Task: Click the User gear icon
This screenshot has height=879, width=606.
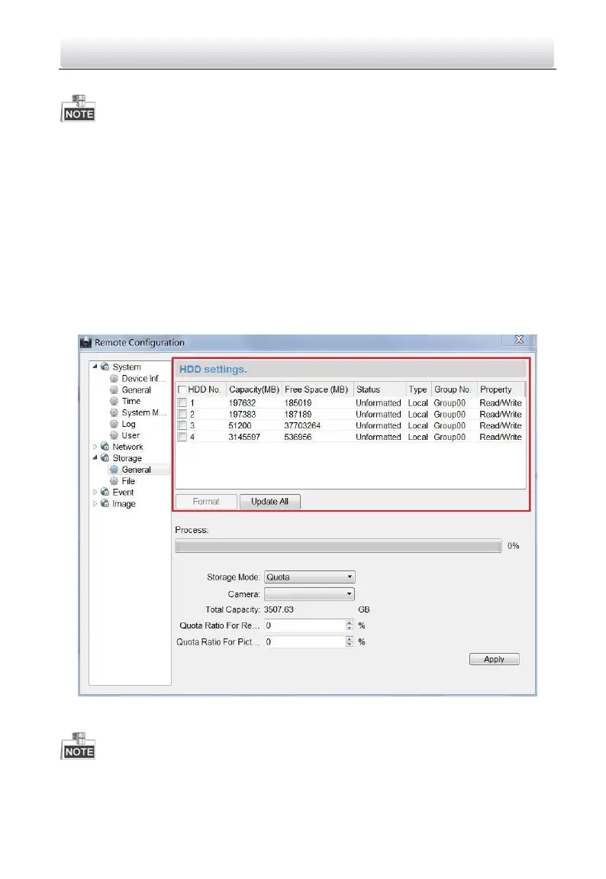Action: [114, 435]
